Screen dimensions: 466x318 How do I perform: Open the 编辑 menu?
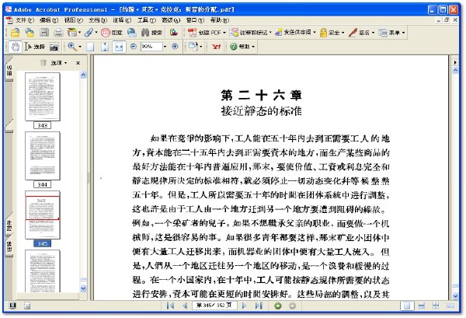(x=49, y=20)
